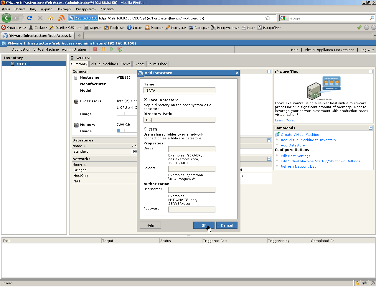The image size is (376, 287).
Task: Suspend VM with the pause icon
Action: [103, 49]
